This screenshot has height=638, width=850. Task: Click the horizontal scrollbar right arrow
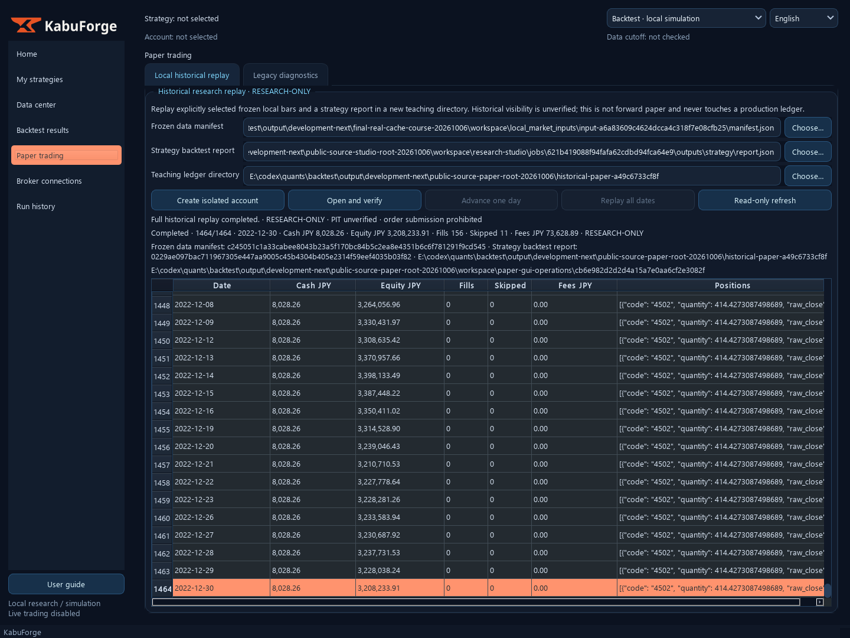pos(819,602)
